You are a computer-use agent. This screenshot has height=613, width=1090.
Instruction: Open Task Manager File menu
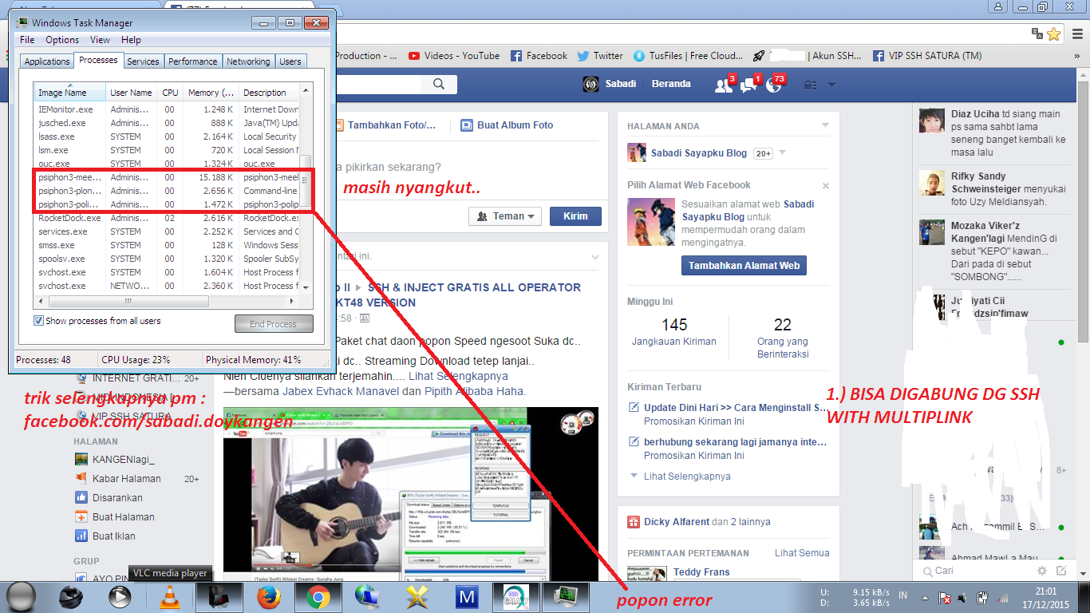point(27,40)
